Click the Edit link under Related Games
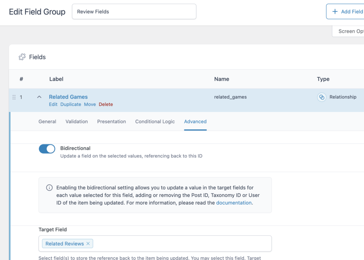 [x=53, y=105]
